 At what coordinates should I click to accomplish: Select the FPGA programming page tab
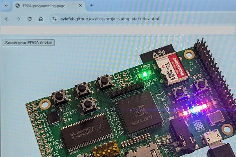coord(47,5)
